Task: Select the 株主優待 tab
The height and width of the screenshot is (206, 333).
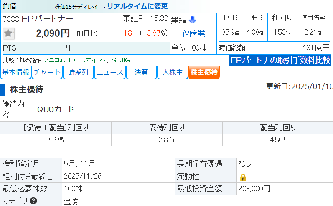Action: pyautogui.click(x=204, y=72)
